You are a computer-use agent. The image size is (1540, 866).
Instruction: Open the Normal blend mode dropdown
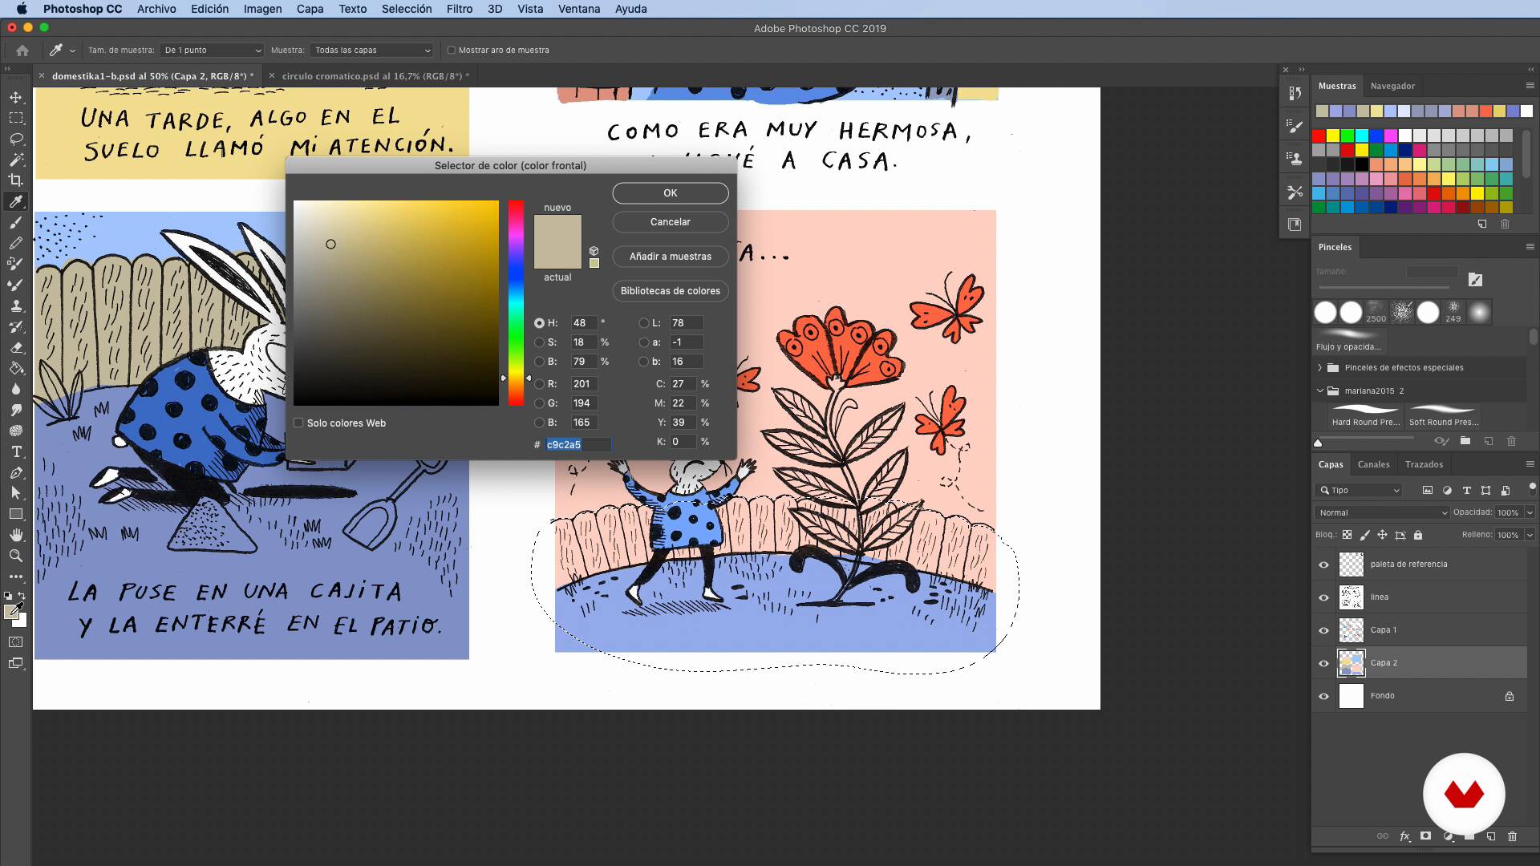(x=1382, y=512)
